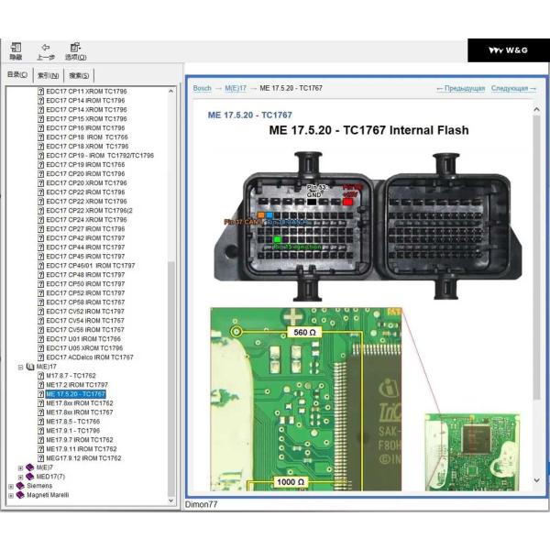Select EDC17 CP16 IROM TC1796 topic
Image resolution: width=550 pixels, height=550 pixels.
pos(85,128)
